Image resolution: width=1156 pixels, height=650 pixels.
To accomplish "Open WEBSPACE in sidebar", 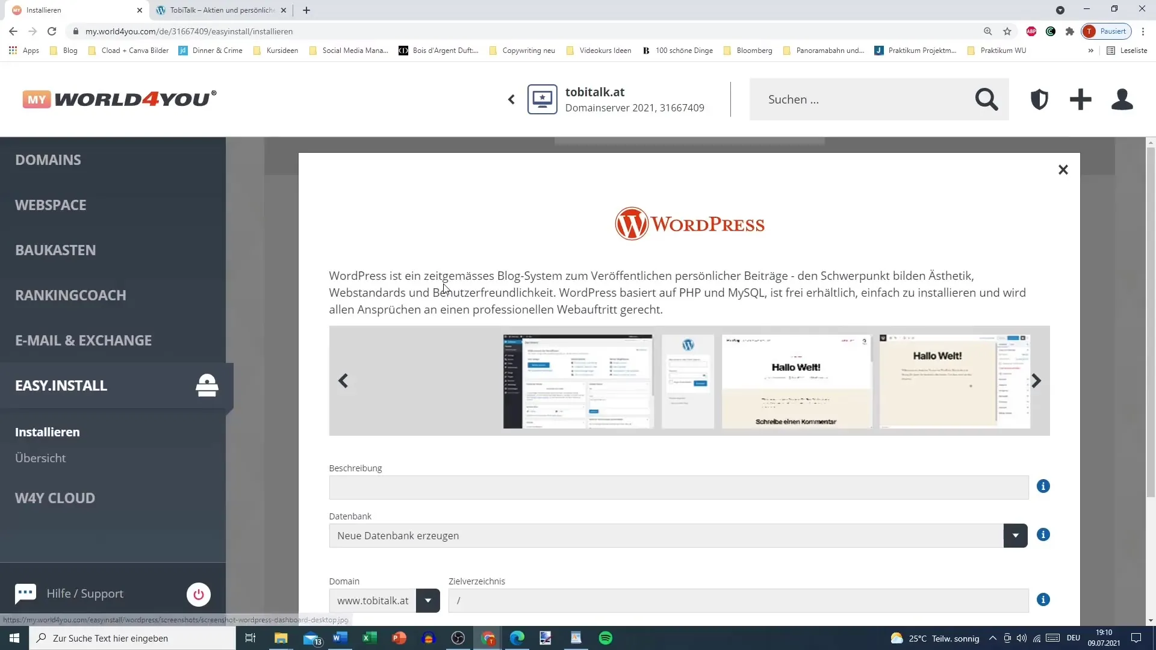I will [x=51, y=205].
